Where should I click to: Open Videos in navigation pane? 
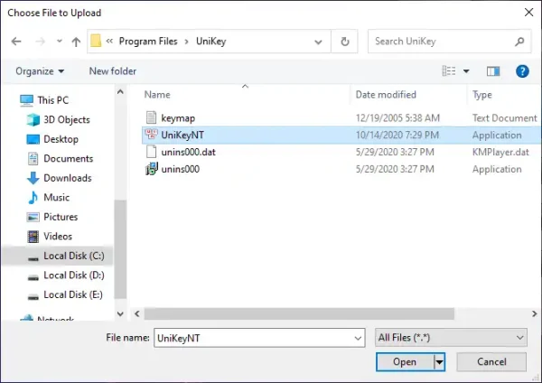[x=58, y=236]
